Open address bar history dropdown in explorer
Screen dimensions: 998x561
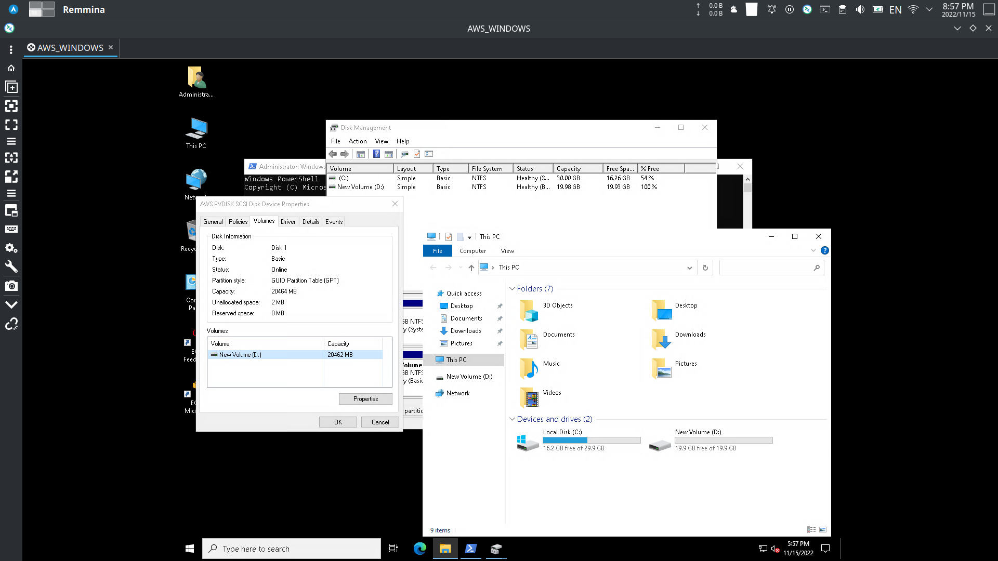(x=690, y=268)
